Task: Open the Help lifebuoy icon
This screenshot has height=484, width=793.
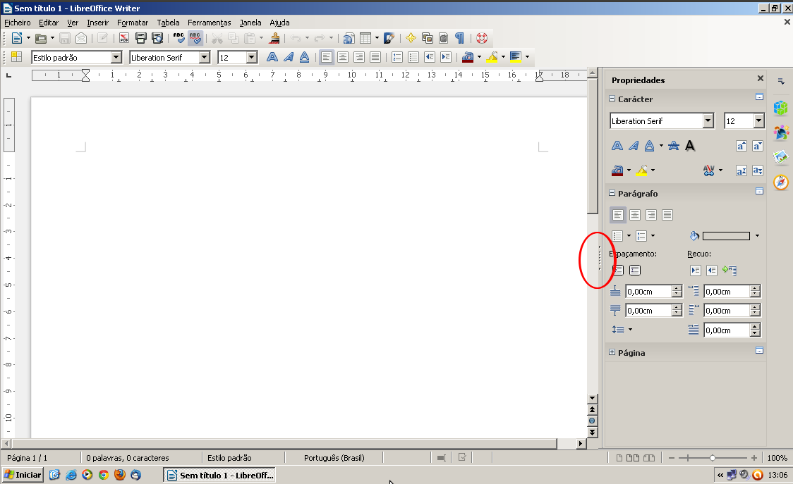Action: click(482, 38)
